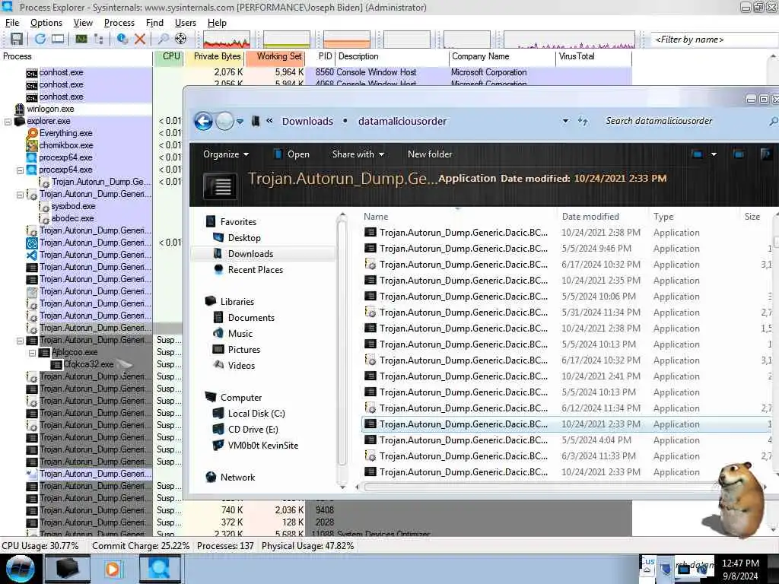Sort files by the Date modified header
This screenshot has height=584, width=779.
(590, 217)
